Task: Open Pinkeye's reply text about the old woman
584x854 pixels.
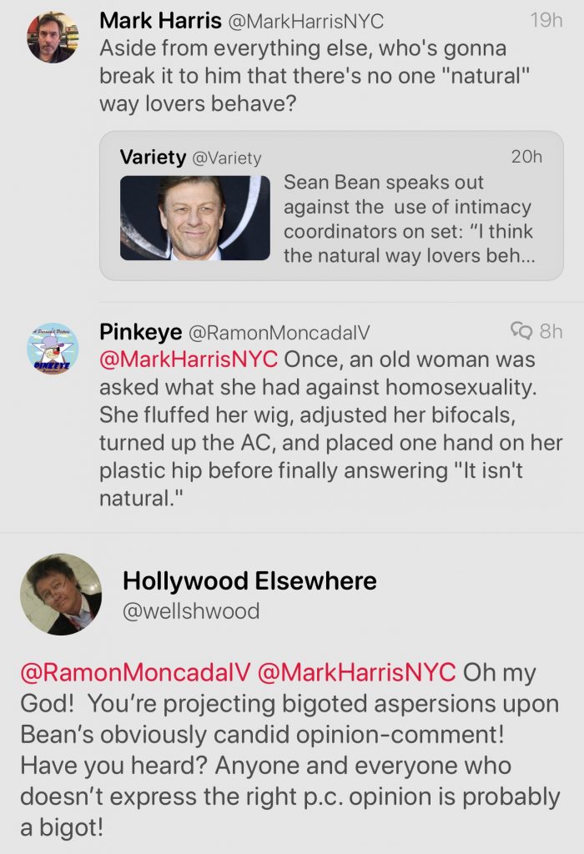Action: pos(330,430)
